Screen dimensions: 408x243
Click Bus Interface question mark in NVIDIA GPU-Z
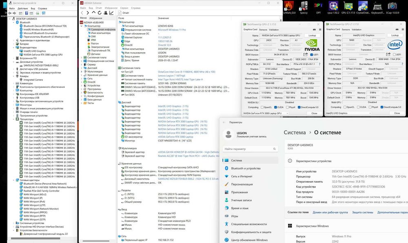(x=319, y=64)
